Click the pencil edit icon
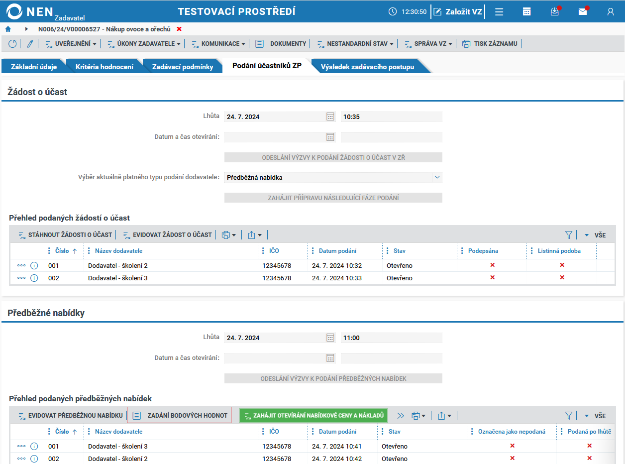This screenshot has height=464, width=625. [x=30, y=44]
